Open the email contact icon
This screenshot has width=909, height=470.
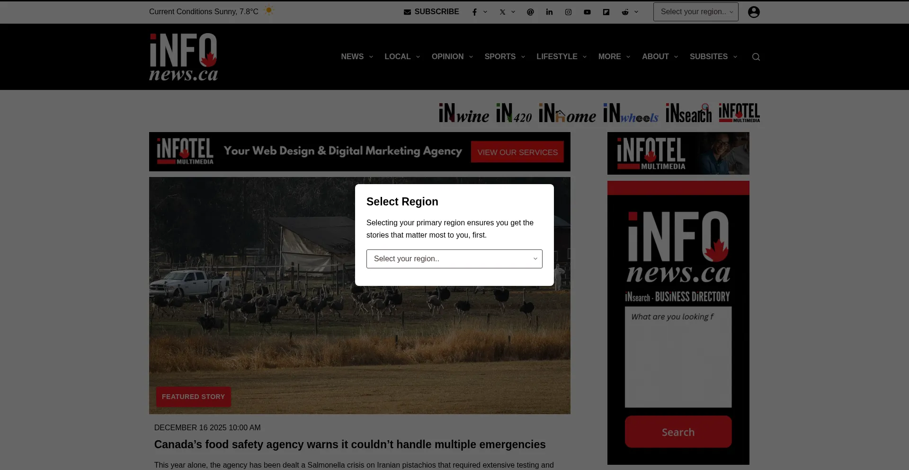click(x=530, y=12)
